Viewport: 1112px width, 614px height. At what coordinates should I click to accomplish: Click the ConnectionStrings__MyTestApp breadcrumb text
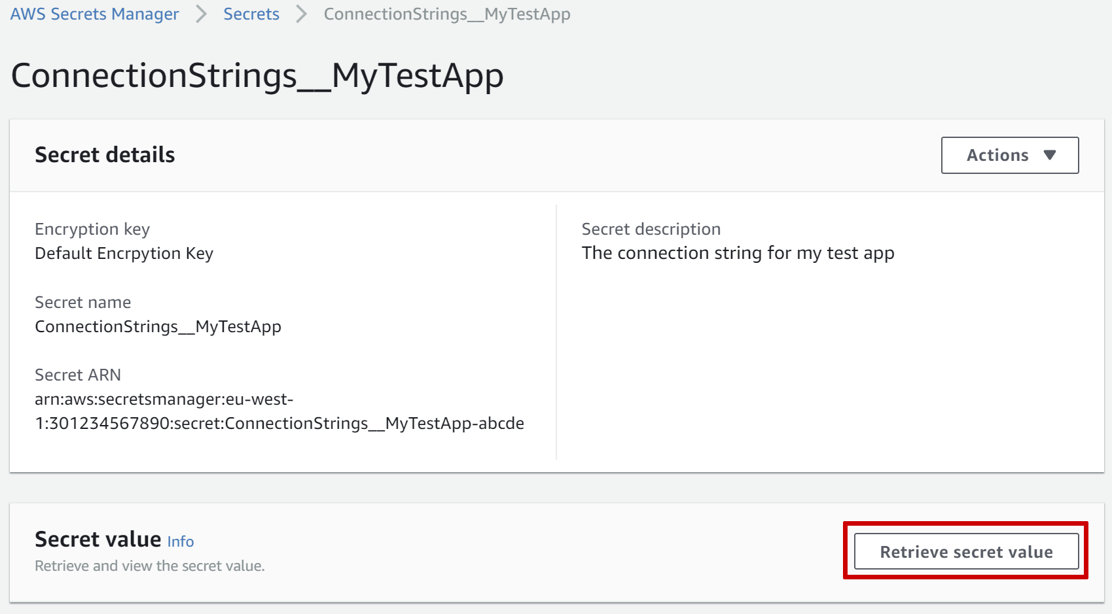(447, 14)
